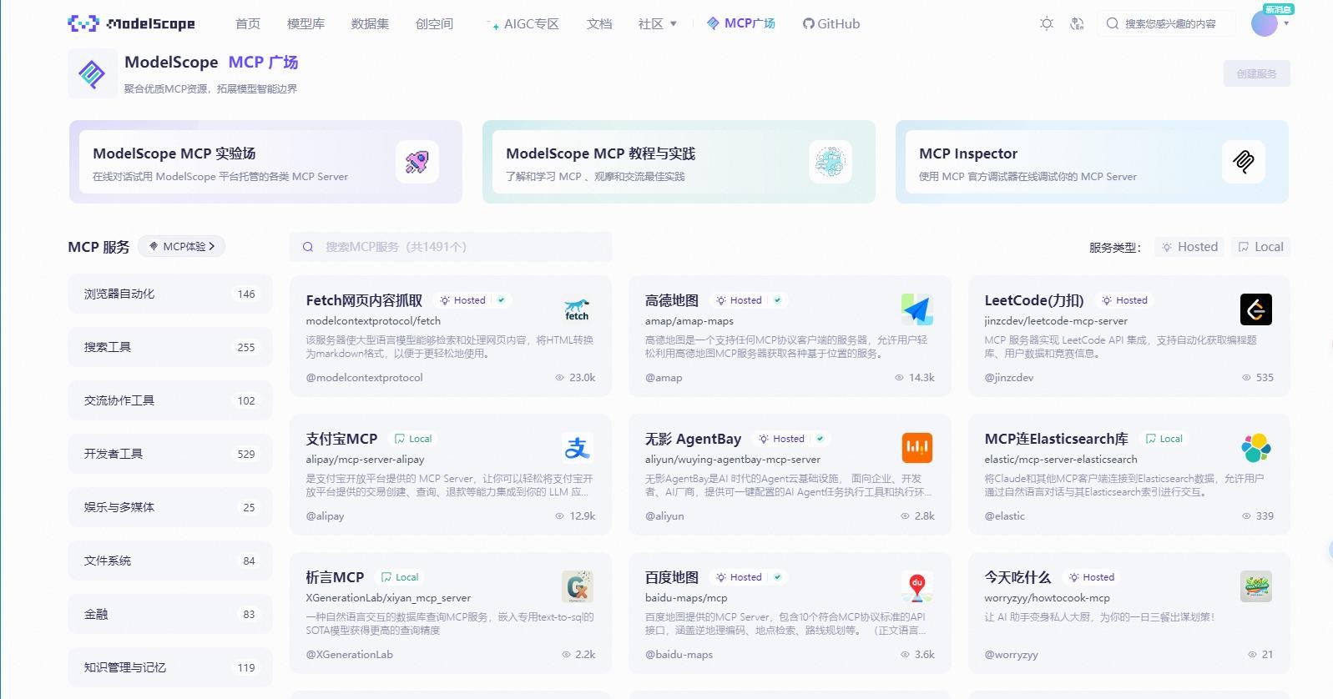Open LeetCode(力扣) service title

(x=1034, y=300)
